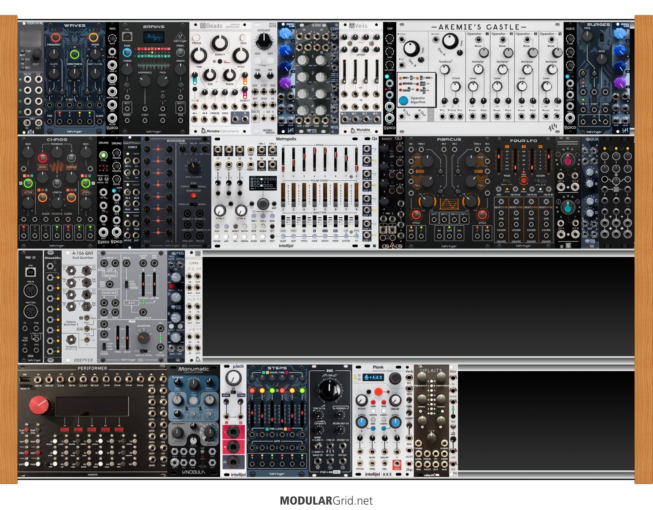Click the right CYCLE button on ABACUS
This screenshot has height=510, width=653.
point(482,215)
